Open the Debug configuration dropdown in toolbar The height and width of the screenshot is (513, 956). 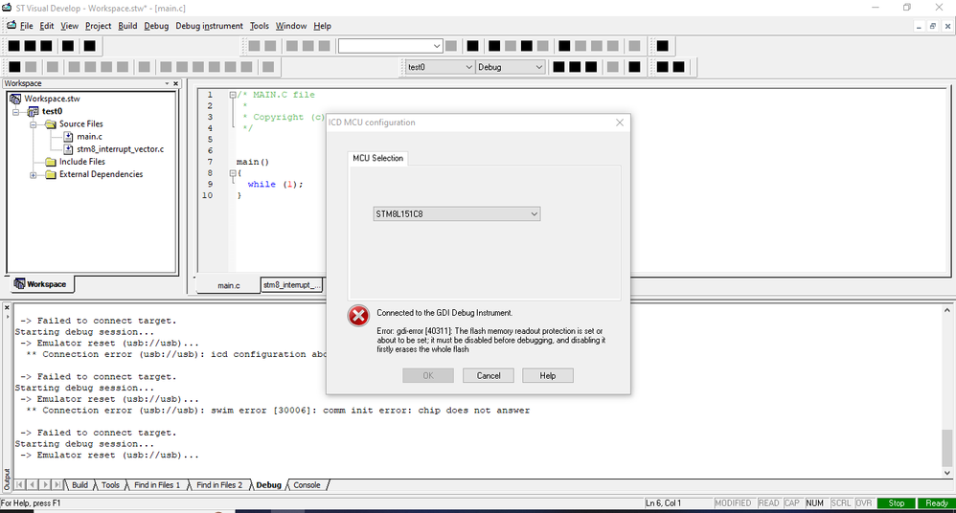coord(511,67)
